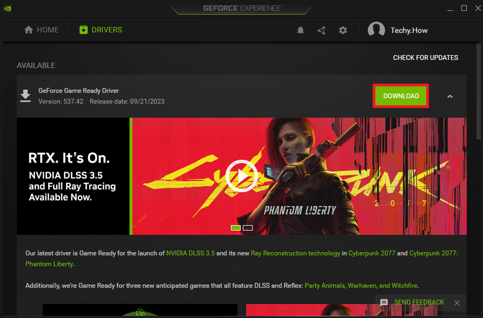Open the NVIDIA DLSS 3.5 link
This screenshot has width=483, height=318.
pos(190,253)
